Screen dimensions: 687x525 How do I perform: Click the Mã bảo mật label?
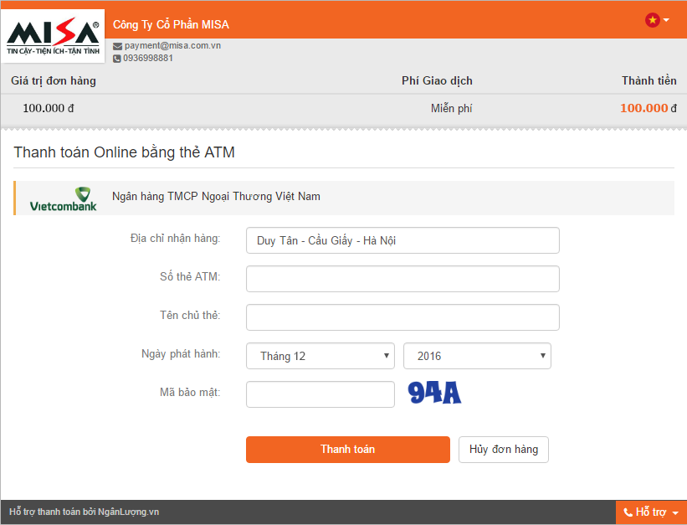[x=190, y=392]
